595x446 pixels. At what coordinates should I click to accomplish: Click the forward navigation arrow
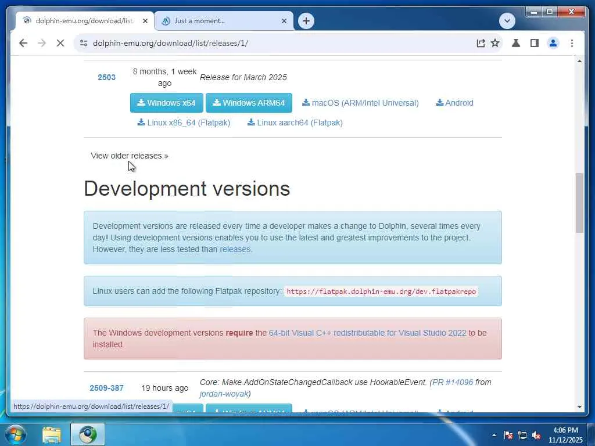(42, 43)
